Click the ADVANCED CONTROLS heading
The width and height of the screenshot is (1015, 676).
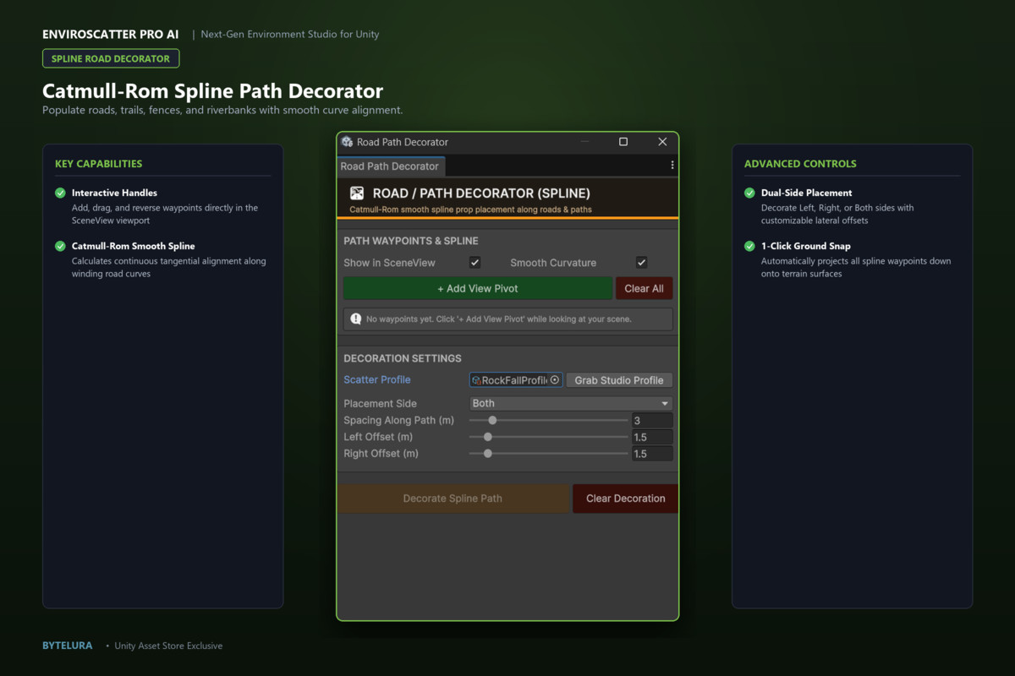(x=800, y=164)
